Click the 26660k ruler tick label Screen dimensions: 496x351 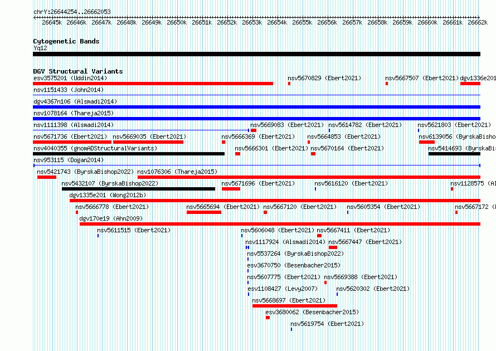click(427, 22)
